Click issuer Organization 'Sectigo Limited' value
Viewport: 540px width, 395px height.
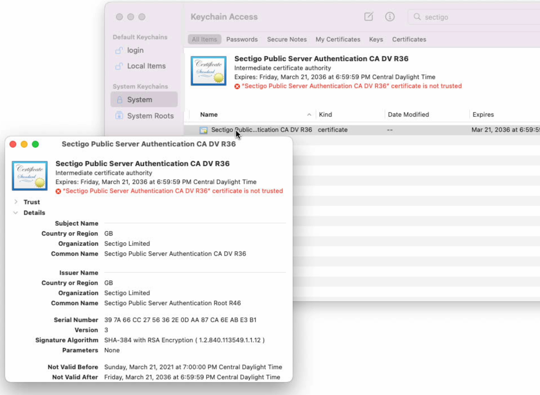(127, 293)
